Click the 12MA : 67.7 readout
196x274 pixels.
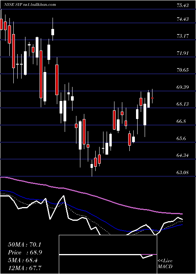tap(25, 268)
